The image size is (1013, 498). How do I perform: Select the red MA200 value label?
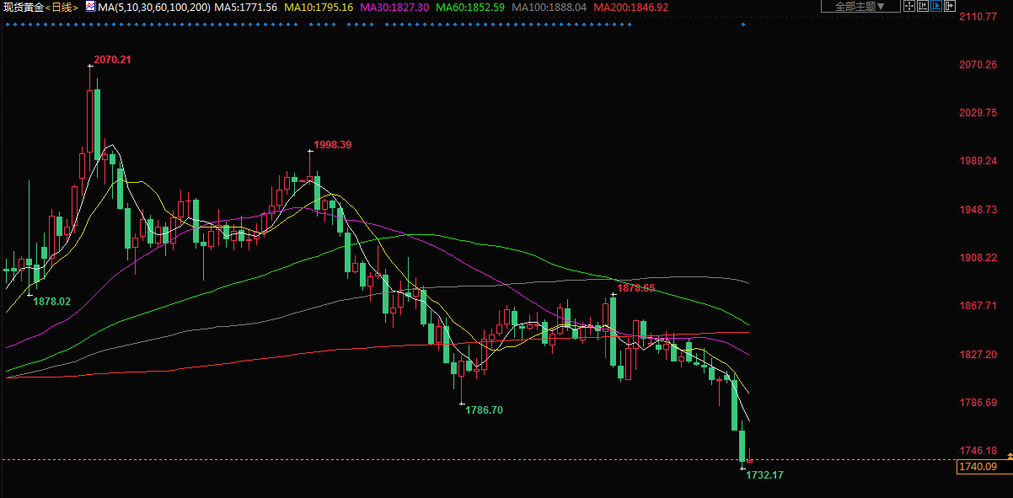631,7
